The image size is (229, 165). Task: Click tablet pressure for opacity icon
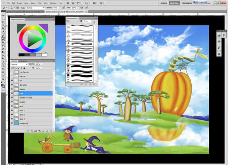point(64,7)
